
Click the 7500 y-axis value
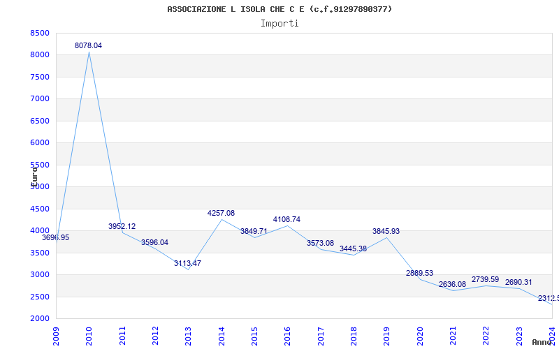click(x=40, y=77)
